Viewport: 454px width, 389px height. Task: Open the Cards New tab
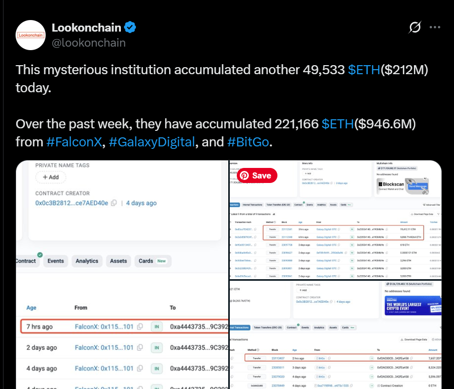pos(153,261)
